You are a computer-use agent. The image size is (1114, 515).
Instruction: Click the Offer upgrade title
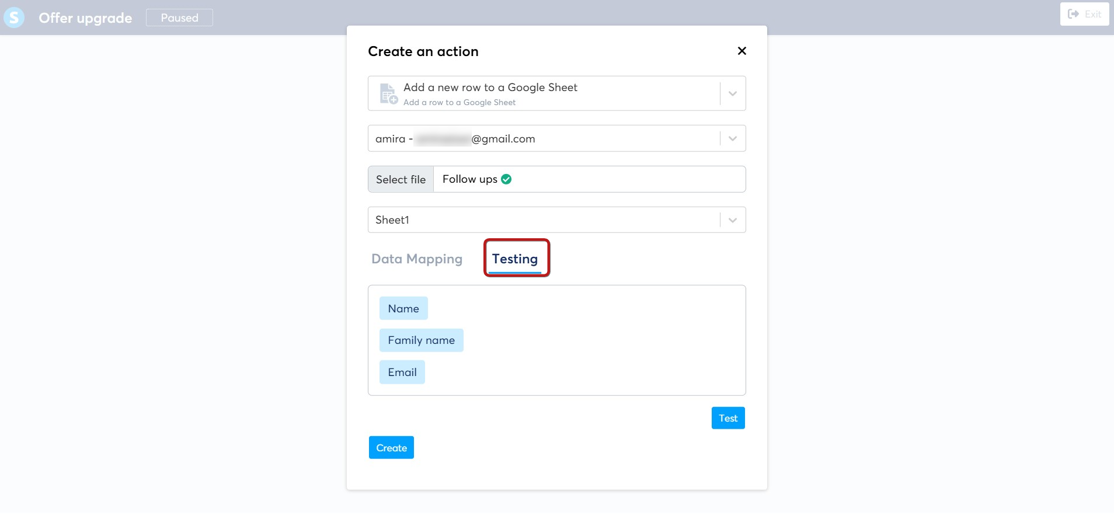coord(85,18)
